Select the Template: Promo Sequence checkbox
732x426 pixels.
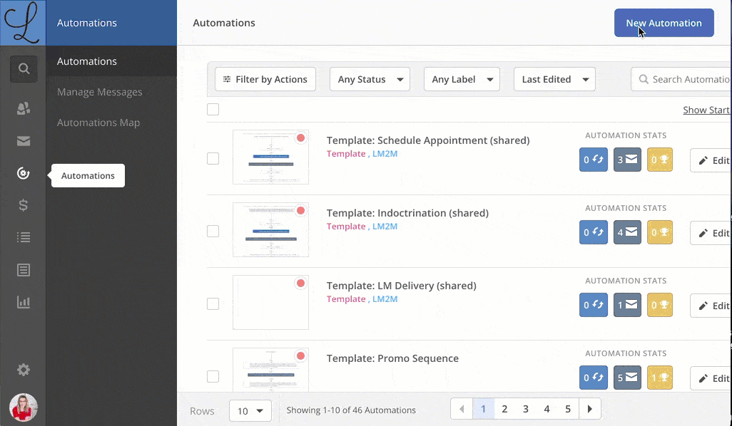click(x=213, y=376)
